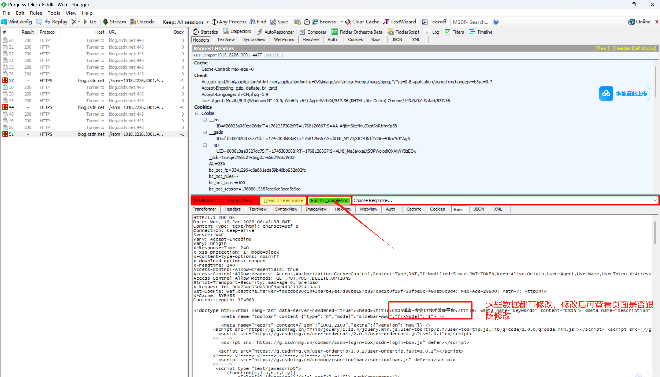
Task: Click the WinConfig toolbar icon
Action: 4,22
